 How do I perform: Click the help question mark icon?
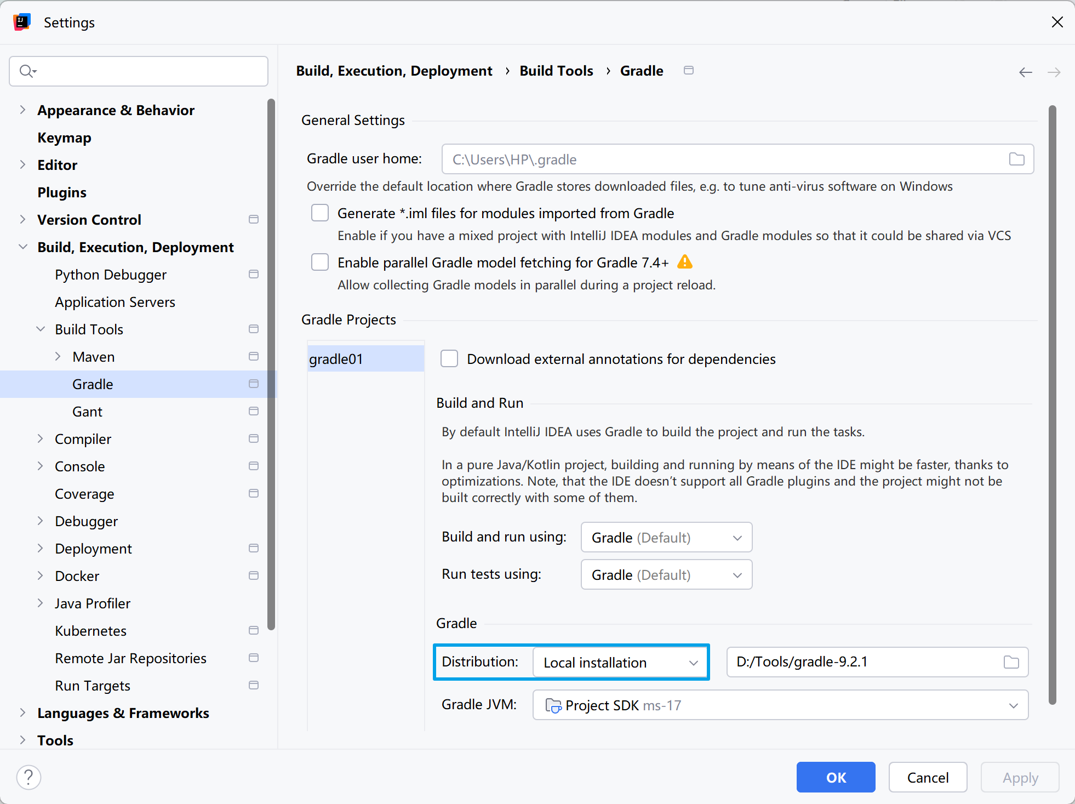click(28, 777)
